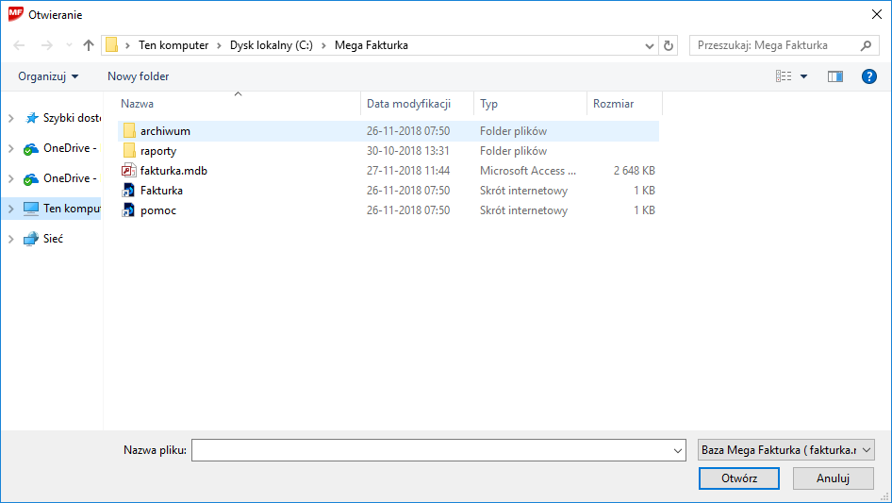Select the archiwum folder
The height and width of the screenshot is (503, 892).
pos(165,131)
